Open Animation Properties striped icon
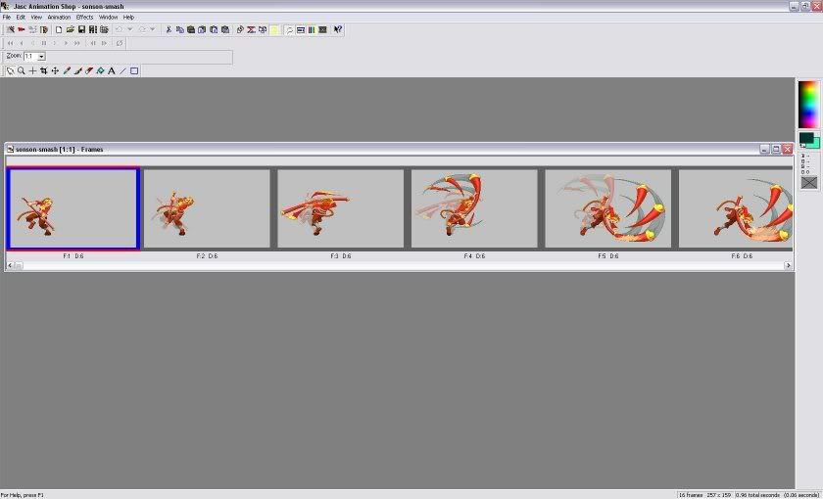Screen dimensions: 823x499 click(x=312, y=30)
